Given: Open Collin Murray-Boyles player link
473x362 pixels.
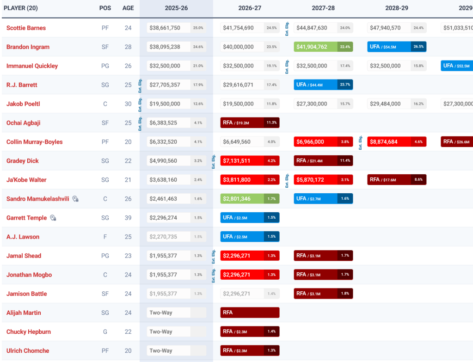Looking at the screenshot, I should pos(34,141).
